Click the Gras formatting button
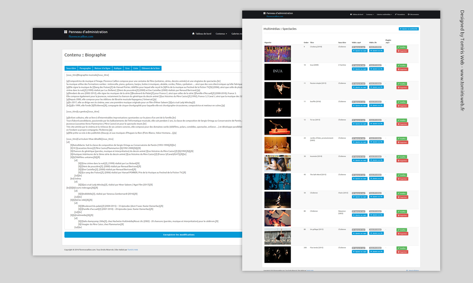The image size is (473, 283). (x=127, y=68)
